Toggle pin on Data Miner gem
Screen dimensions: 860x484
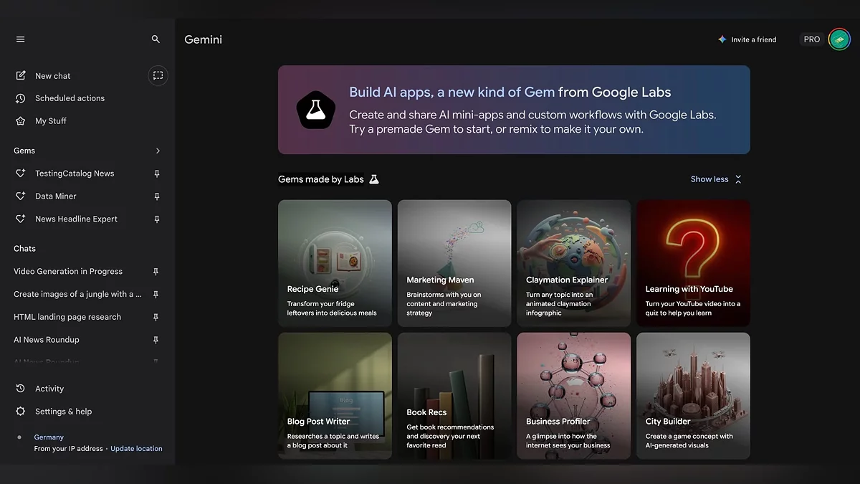tap(157, 196)
